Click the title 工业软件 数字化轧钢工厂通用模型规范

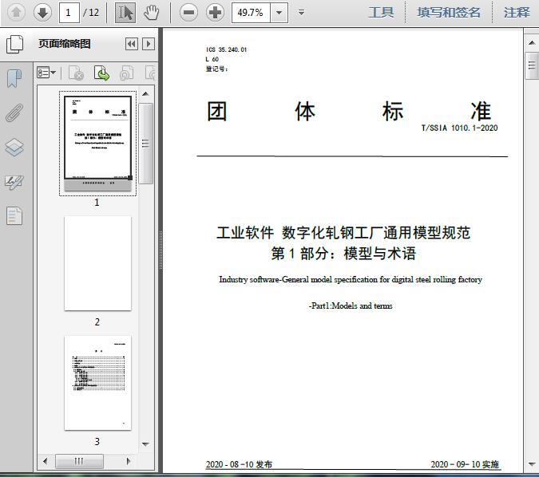(x=343, y=233)
